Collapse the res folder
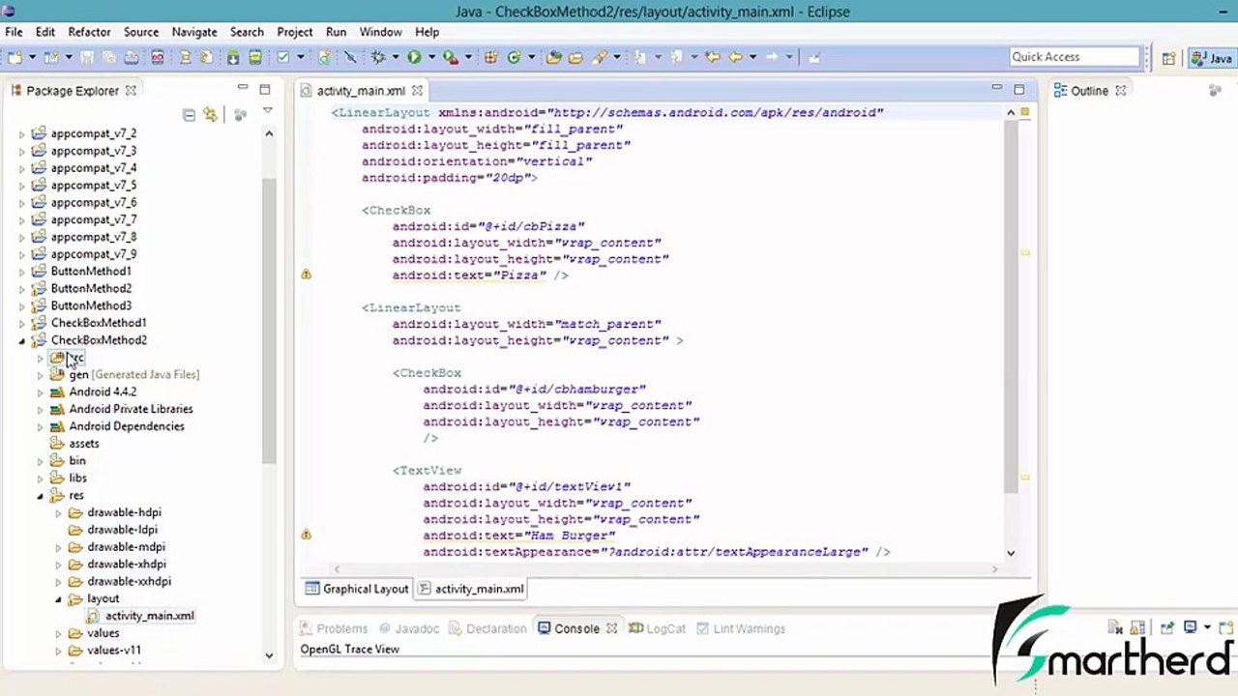The image size is (1238, 696). [x=41, y=496]
